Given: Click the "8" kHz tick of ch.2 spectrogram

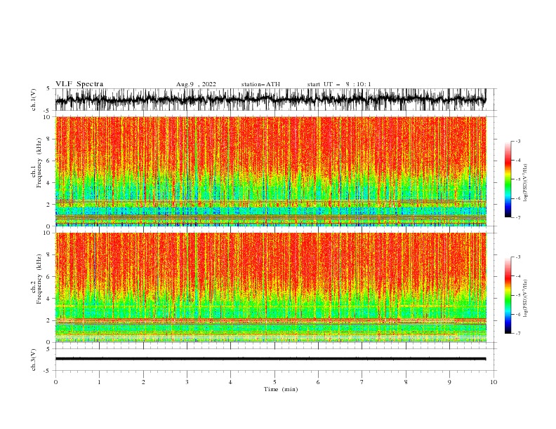Looking at the screenshot, I should (x=49, y=255).
